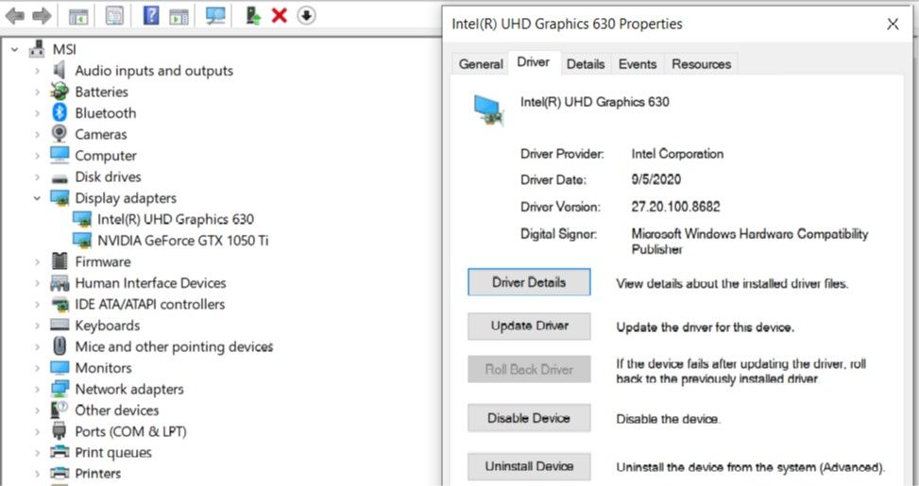This screenshot has height=486, width=919.
Task: Click the IDE ATA/ATAPI controllers icon
Action: click(60, 304)
